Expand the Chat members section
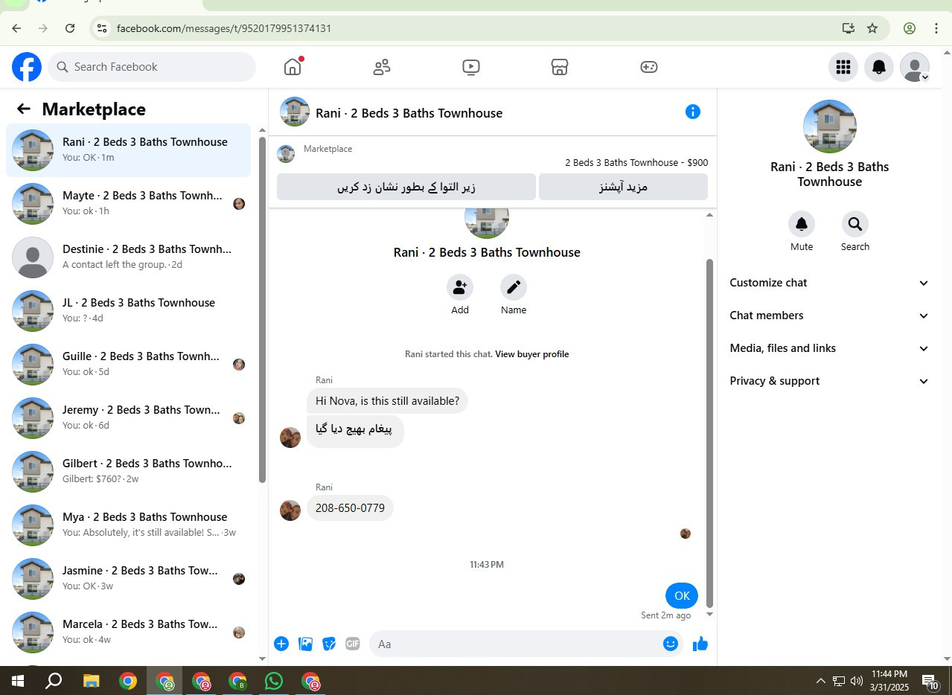952x695 pixels. pyautogui.click(x=829, y=316)
